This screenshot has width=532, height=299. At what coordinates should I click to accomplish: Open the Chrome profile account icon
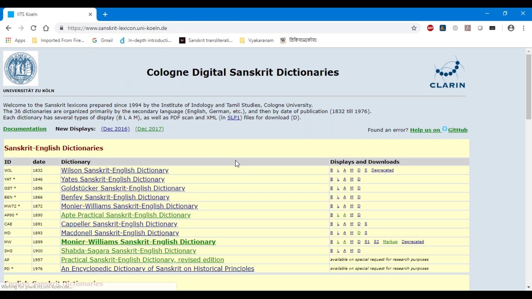click(x=511, y=28)
